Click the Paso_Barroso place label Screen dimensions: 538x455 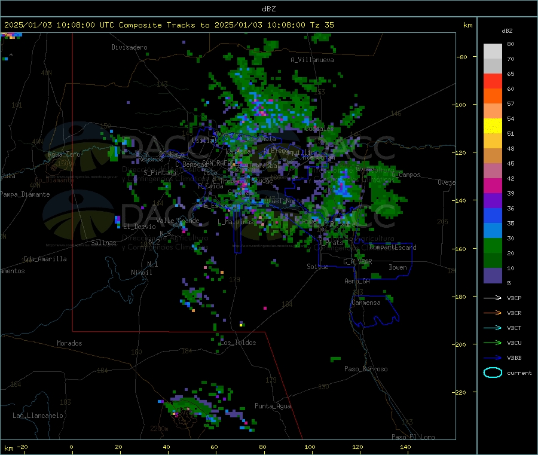click(366, 369)
